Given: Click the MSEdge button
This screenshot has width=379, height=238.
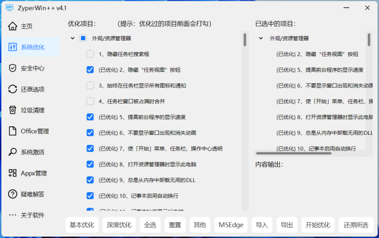Looking at the screenshot, I should pyautogui.click(x=231, y=225).
